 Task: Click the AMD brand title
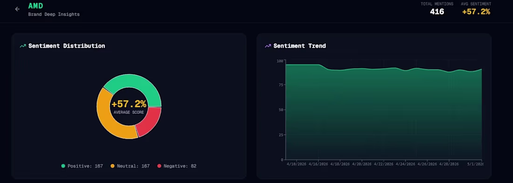tap(35, 6)
